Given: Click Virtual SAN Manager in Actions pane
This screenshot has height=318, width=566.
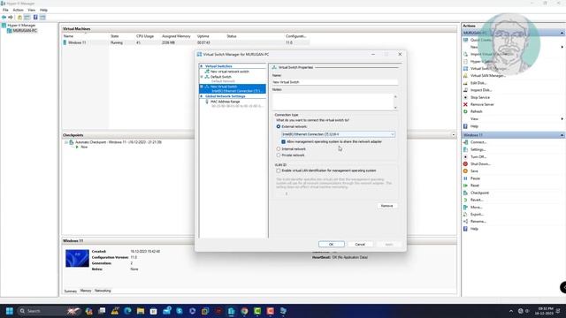Looking at the screenshot, I should (x=487, y=76).
